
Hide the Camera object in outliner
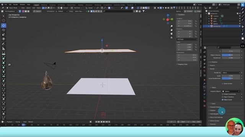coord(240,16)
